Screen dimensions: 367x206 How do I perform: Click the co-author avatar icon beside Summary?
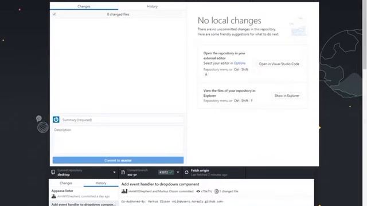[x=56, y=120]
